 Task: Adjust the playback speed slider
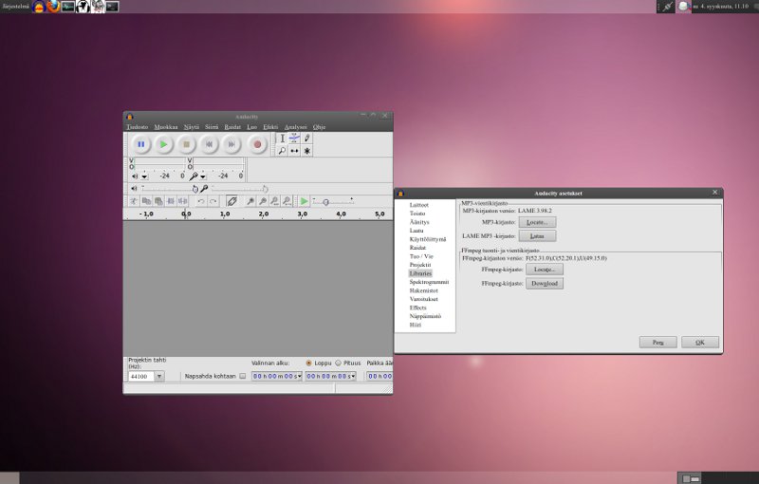point(333,201)
